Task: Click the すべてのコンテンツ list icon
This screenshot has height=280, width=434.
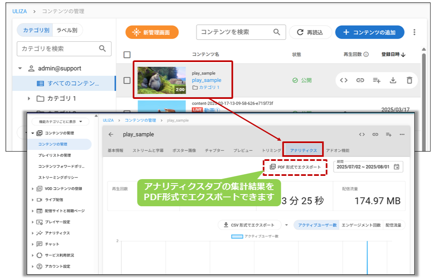Action: (40, 83)
